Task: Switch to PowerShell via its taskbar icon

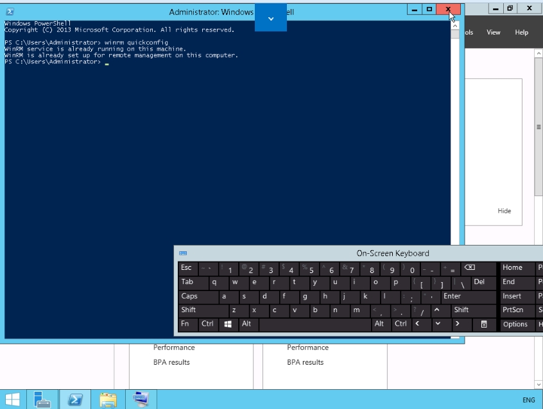Action: pyautogui.click(x=75, y=399)
